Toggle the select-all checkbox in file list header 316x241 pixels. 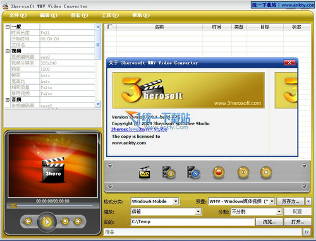pyautogui.click(x=110, y=27)
